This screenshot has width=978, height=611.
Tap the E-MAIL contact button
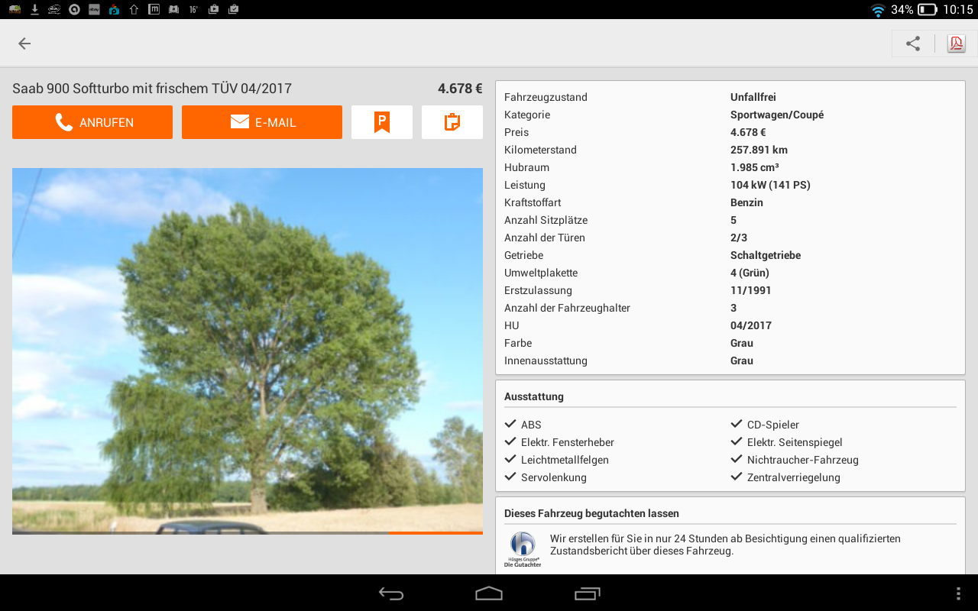(x=262, y=122)
